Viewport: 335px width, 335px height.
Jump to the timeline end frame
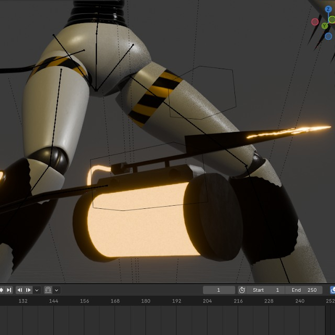point(9,289)
